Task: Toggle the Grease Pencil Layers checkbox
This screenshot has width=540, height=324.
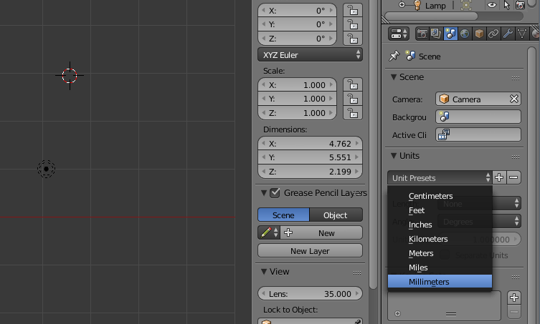Action: pyautogui.click(x=275, y=192)
